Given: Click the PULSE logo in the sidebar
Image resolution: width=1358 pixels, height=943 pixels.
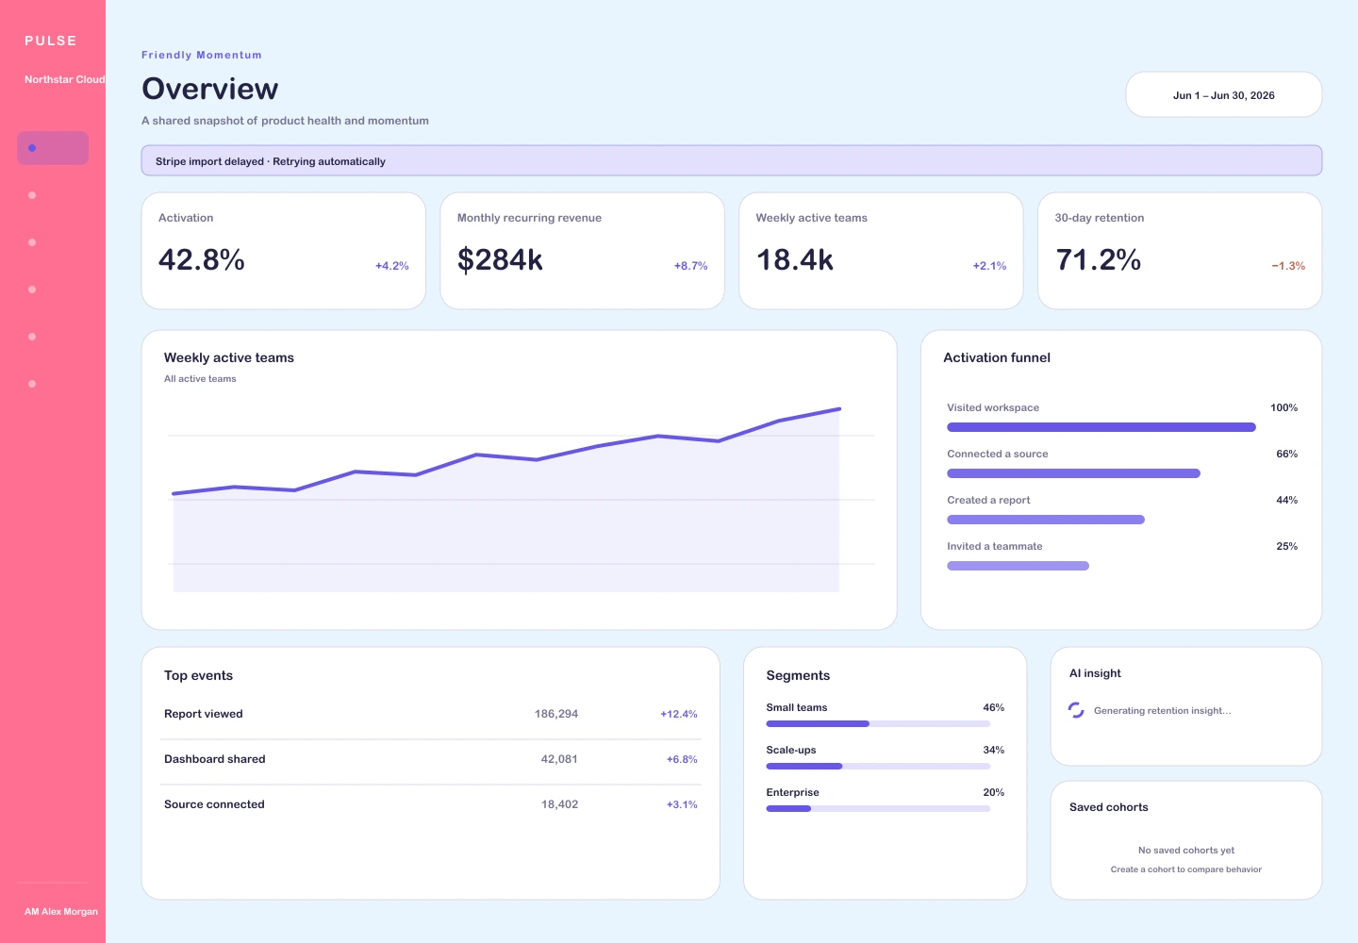Looking at the screenshot, I should pos(51,41).
